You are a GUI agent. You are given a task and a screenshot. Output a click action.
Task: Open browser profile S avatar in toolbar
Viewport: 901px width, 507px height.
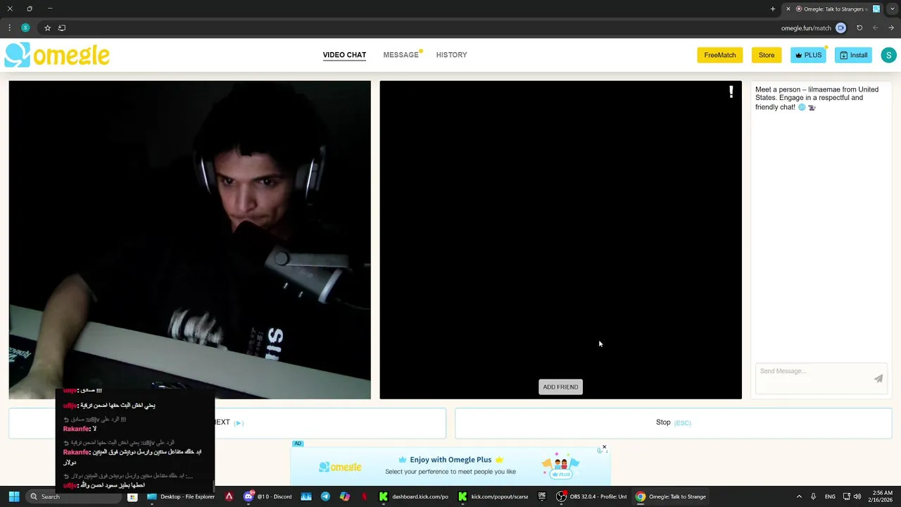click(25, 28)
